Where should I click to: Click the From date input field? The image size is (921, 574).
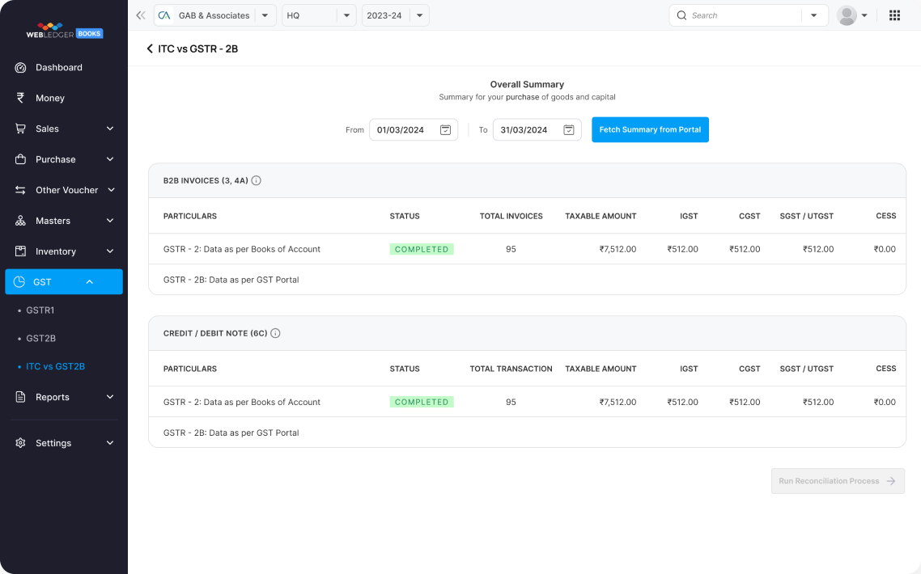point(401,129)
